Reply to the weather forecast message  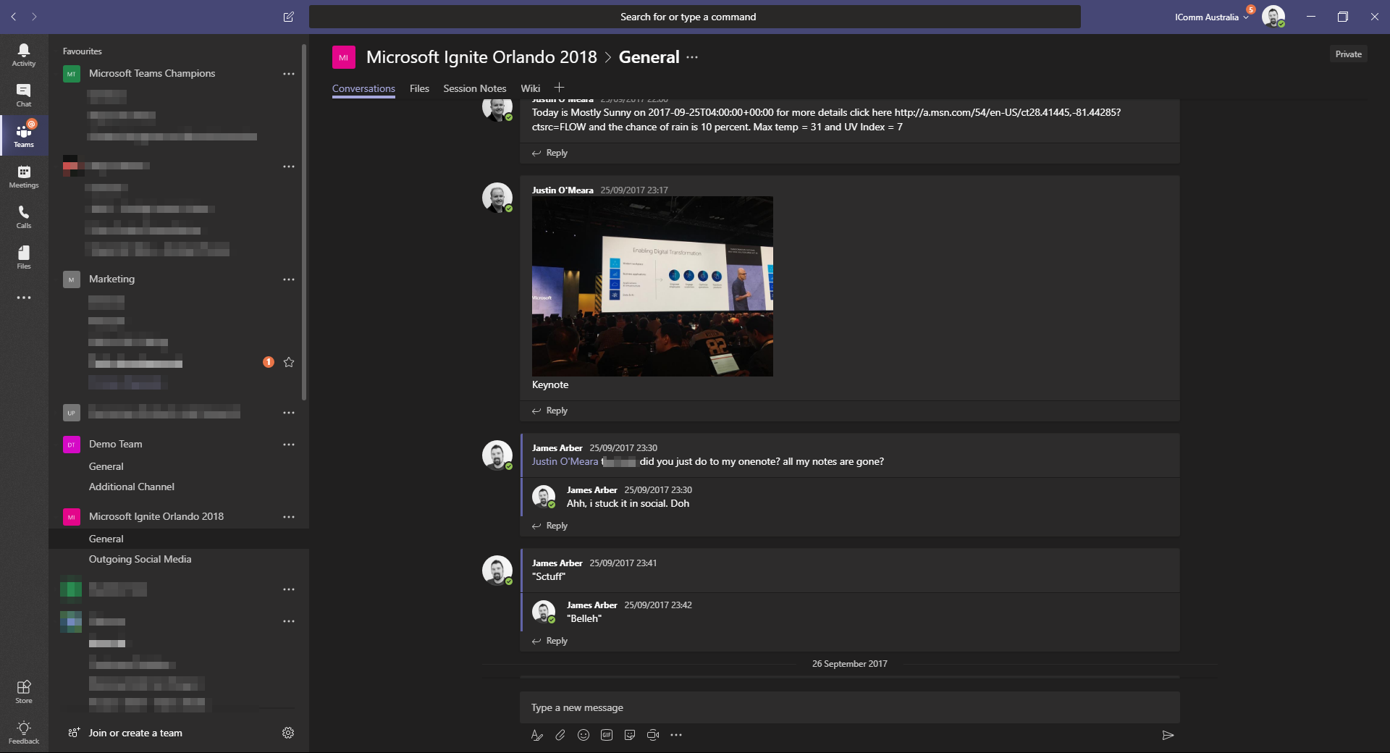(x=550, y=153)
